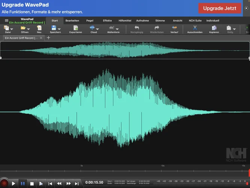Expand the Cloud dropdown arrow
Image resolution: width=250 pixels, height=188 pixels.
(x=97, y=29)
